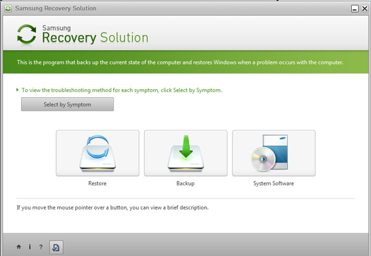The width and height of the screenshot is (371, 256).
Task: Click the Samsung Recovery Solution title bar text
Action: tap(56, 8)
